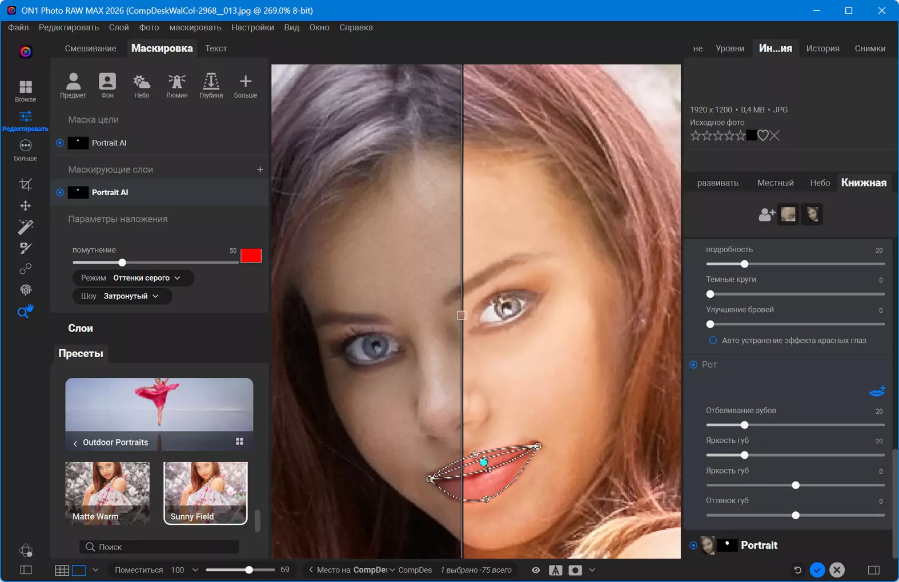Toggle the preview eye icon in bottom bar

coord(536,570)
